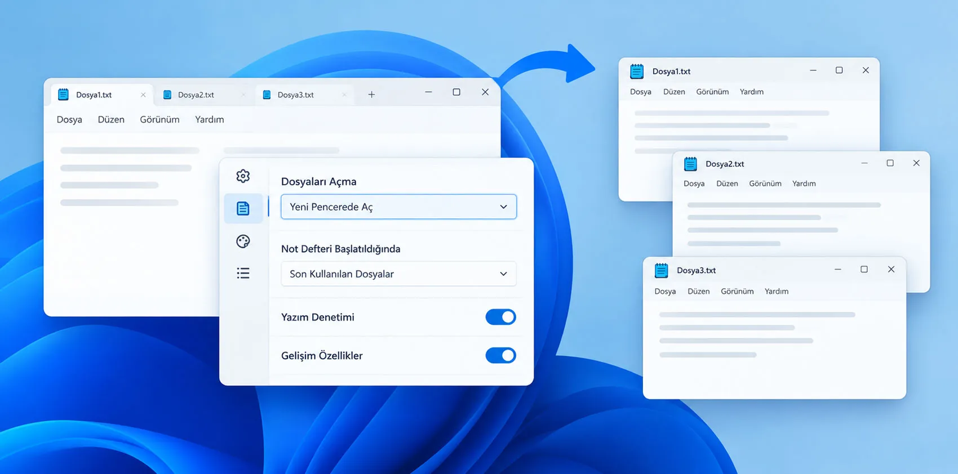Open Görünüm menu in Dosya3.txt window
This screenshot has width=958, height=474.
tap(737, 291)
